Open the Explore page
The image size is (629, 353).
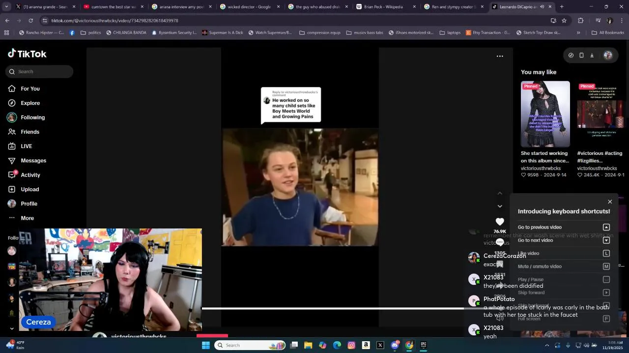[30, 103]
